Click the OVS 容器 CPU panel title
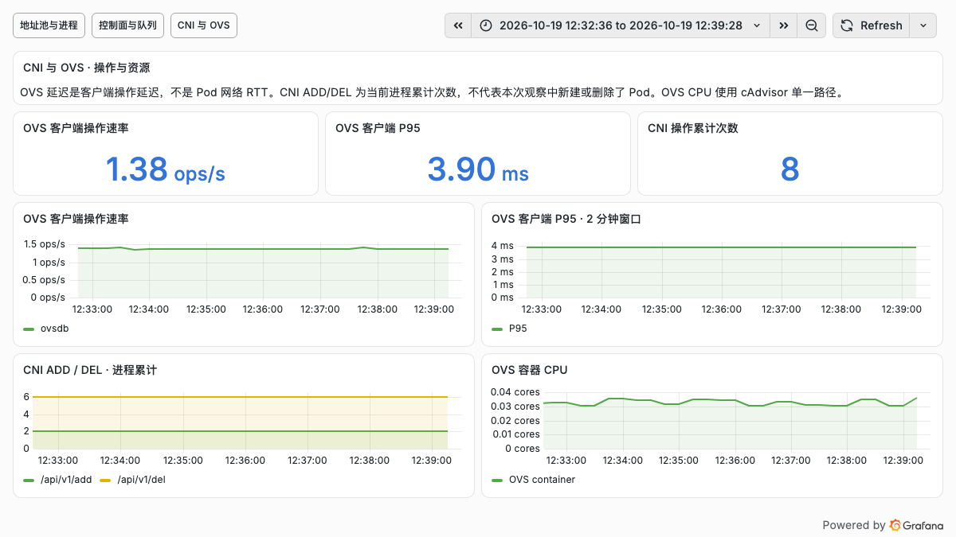 point(530,370)
